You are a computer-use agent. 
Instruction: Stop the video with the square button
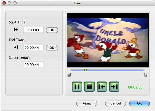coord(89,87)
